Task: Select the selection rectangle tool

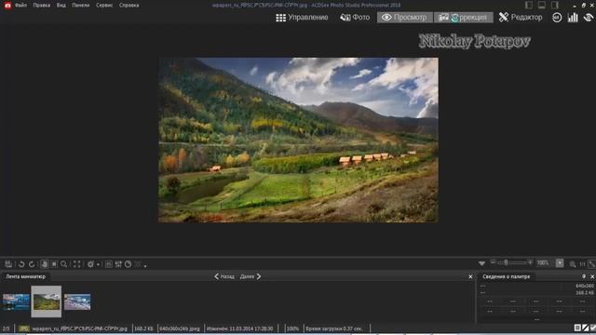Action: [x=54, y=264]
